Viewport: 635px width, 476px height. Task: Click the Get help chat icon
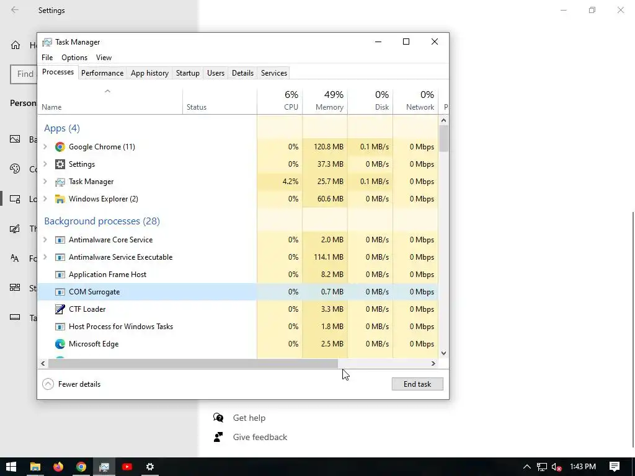(x=218, y=418)
